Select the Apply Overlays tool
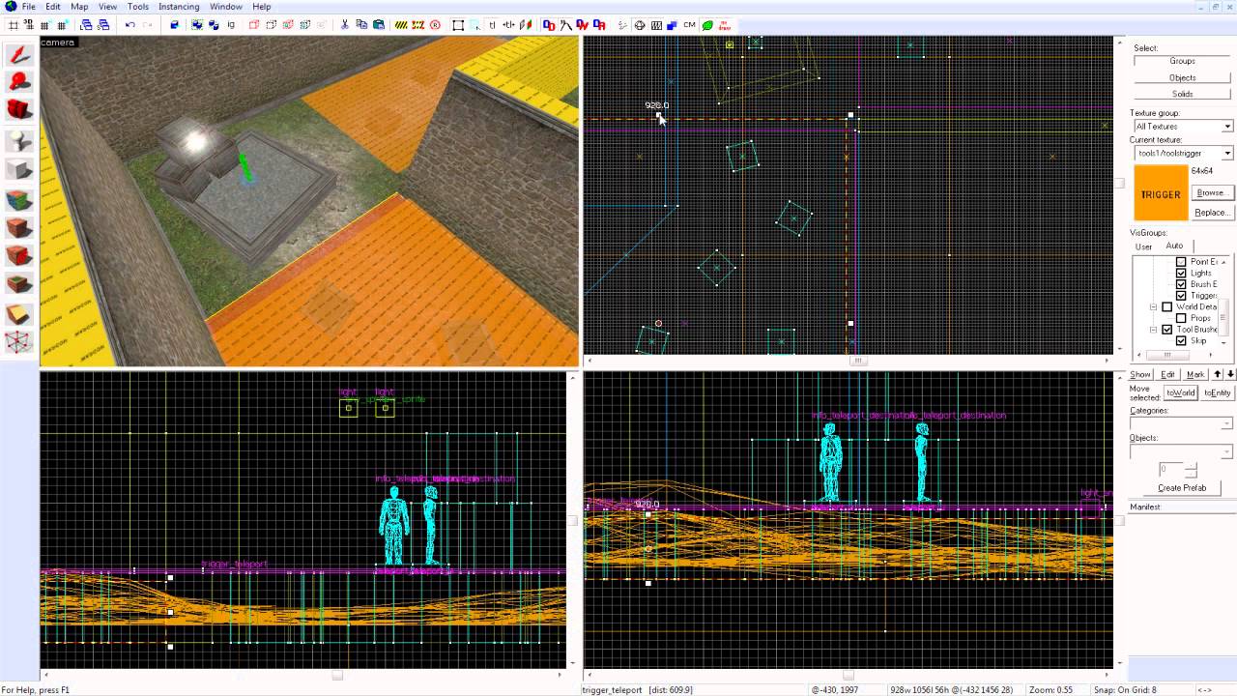 click(x=19, y=284)
